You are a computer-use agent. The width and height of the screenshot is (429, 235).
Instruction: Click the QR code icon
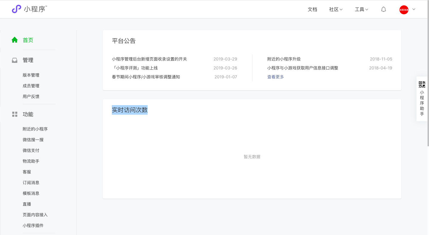[422, 84]
